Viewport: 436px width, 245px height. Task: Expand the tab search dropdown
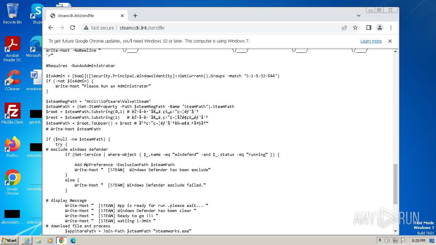point(359,16)
